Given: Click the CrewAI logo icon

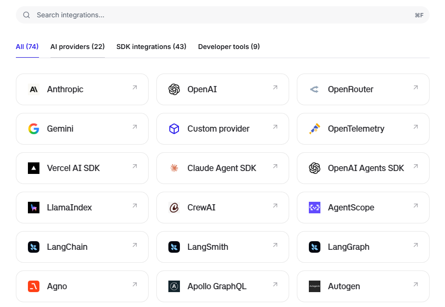Looking at the screenshot, I should (174, 208).
